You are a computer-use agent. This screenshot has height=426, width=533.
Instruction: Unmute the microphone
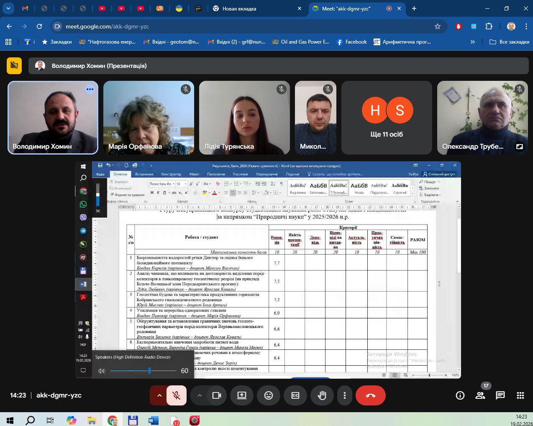pyautogui.click(x=177, y=395)
